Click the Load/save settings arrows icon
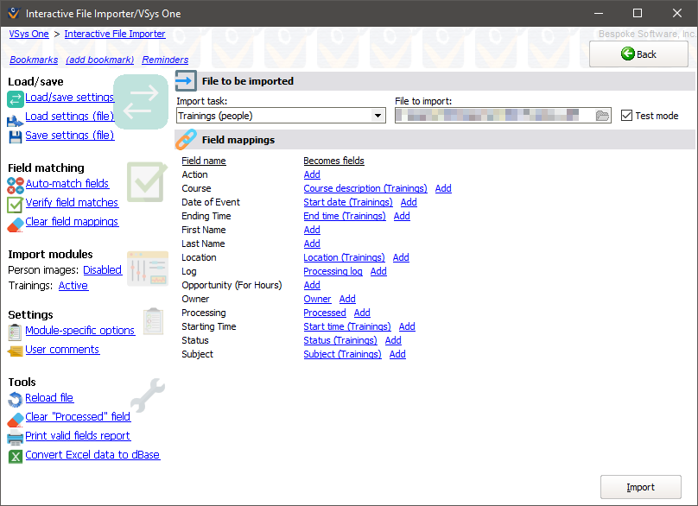The width and height of the screenshot is (698, 506). 16,98
